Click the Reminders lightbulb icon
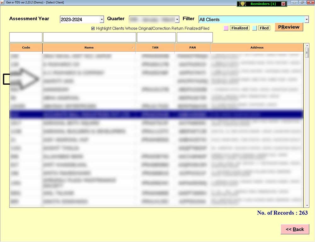The image size is (315, 242). [243, 4]
